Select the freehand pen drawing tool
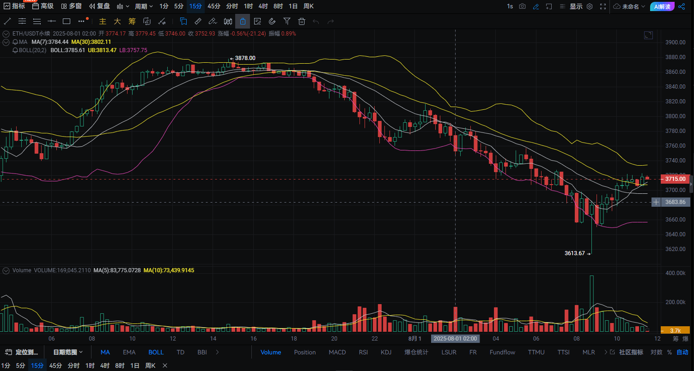Image resolution: width=694 pixels, height=371 pixels. tap(213, 21)
